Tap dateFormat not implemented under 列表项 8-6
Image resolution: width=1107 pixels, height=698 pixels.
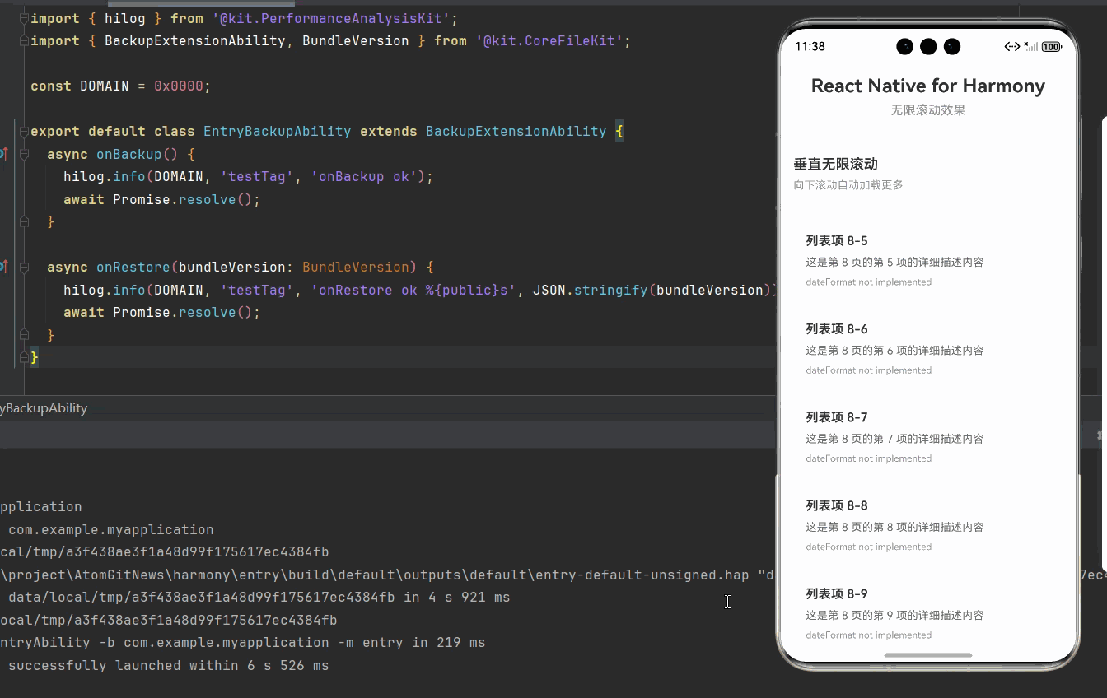click(x=868, y=370)
